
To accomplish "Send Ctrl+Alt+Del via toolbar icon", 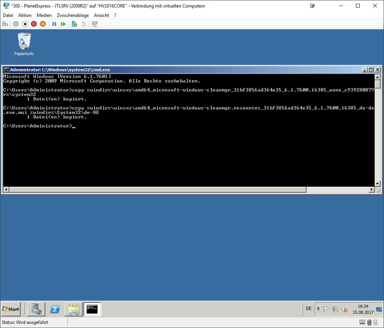I will coord(5,24).
